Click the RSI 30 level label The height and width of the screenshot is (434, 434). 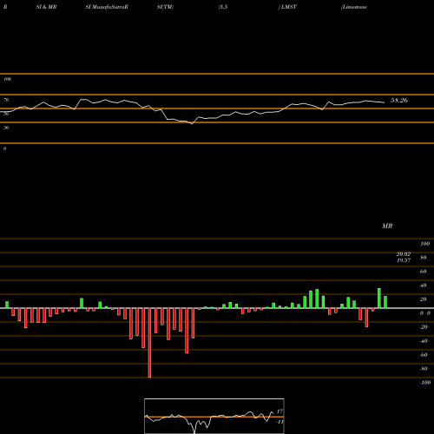[x=6, y=128]
